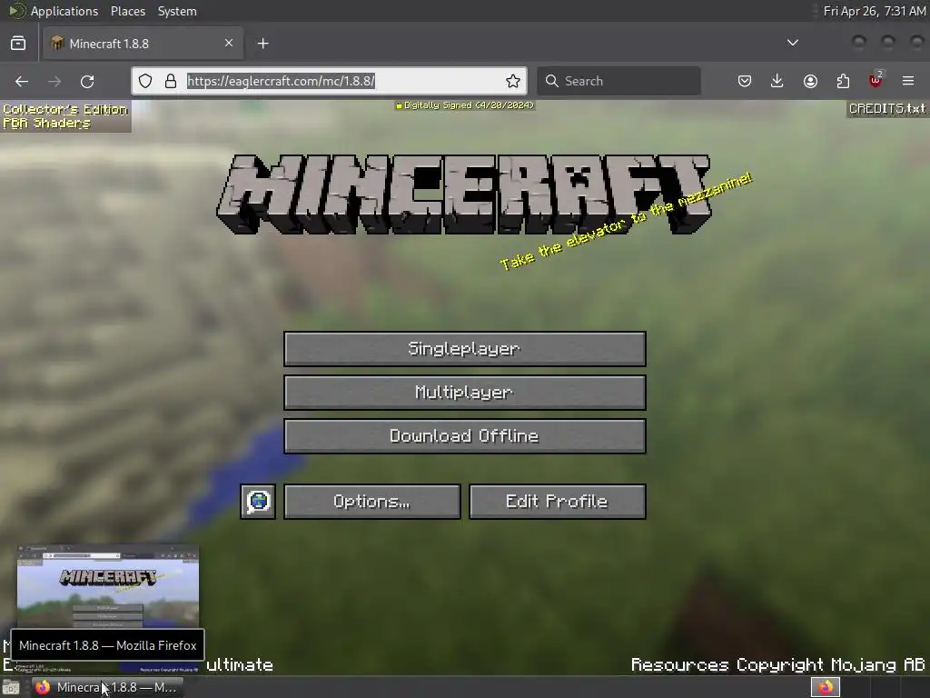Open the Singleplayer menu

[x=464, y=349]
